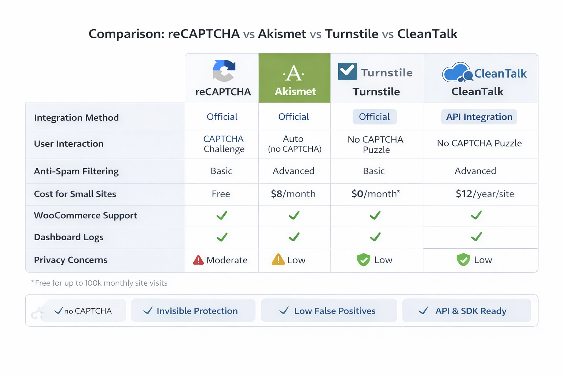Click green shield icon in Turnstile privacy cell
Screen dimensions: 563x375
(363, 260)
